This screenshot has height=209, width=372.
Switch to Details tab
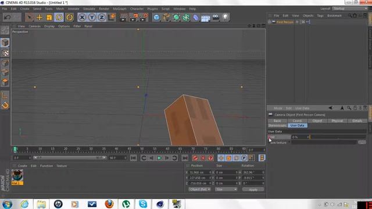(x=357, y=121)
